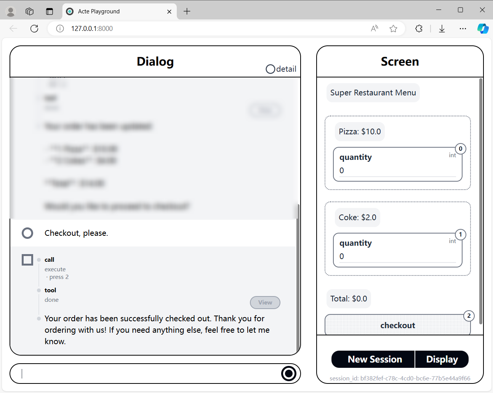Click the site information icon in the address bar

click(60, 28)
